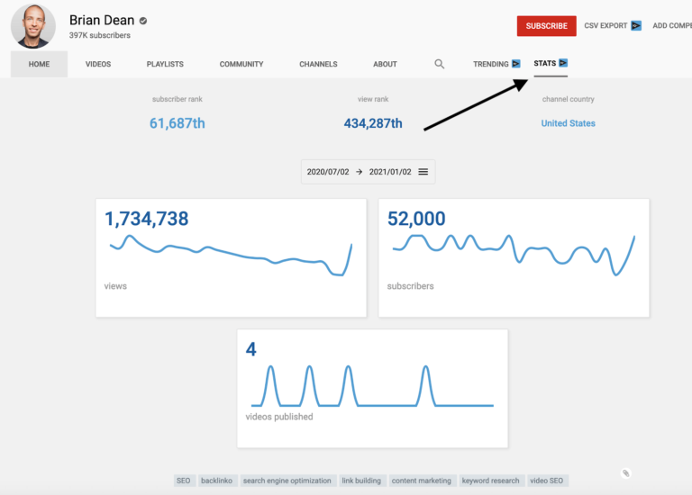Click the link building tag
This screenshot has width=692, height=495.
[361, 481]
